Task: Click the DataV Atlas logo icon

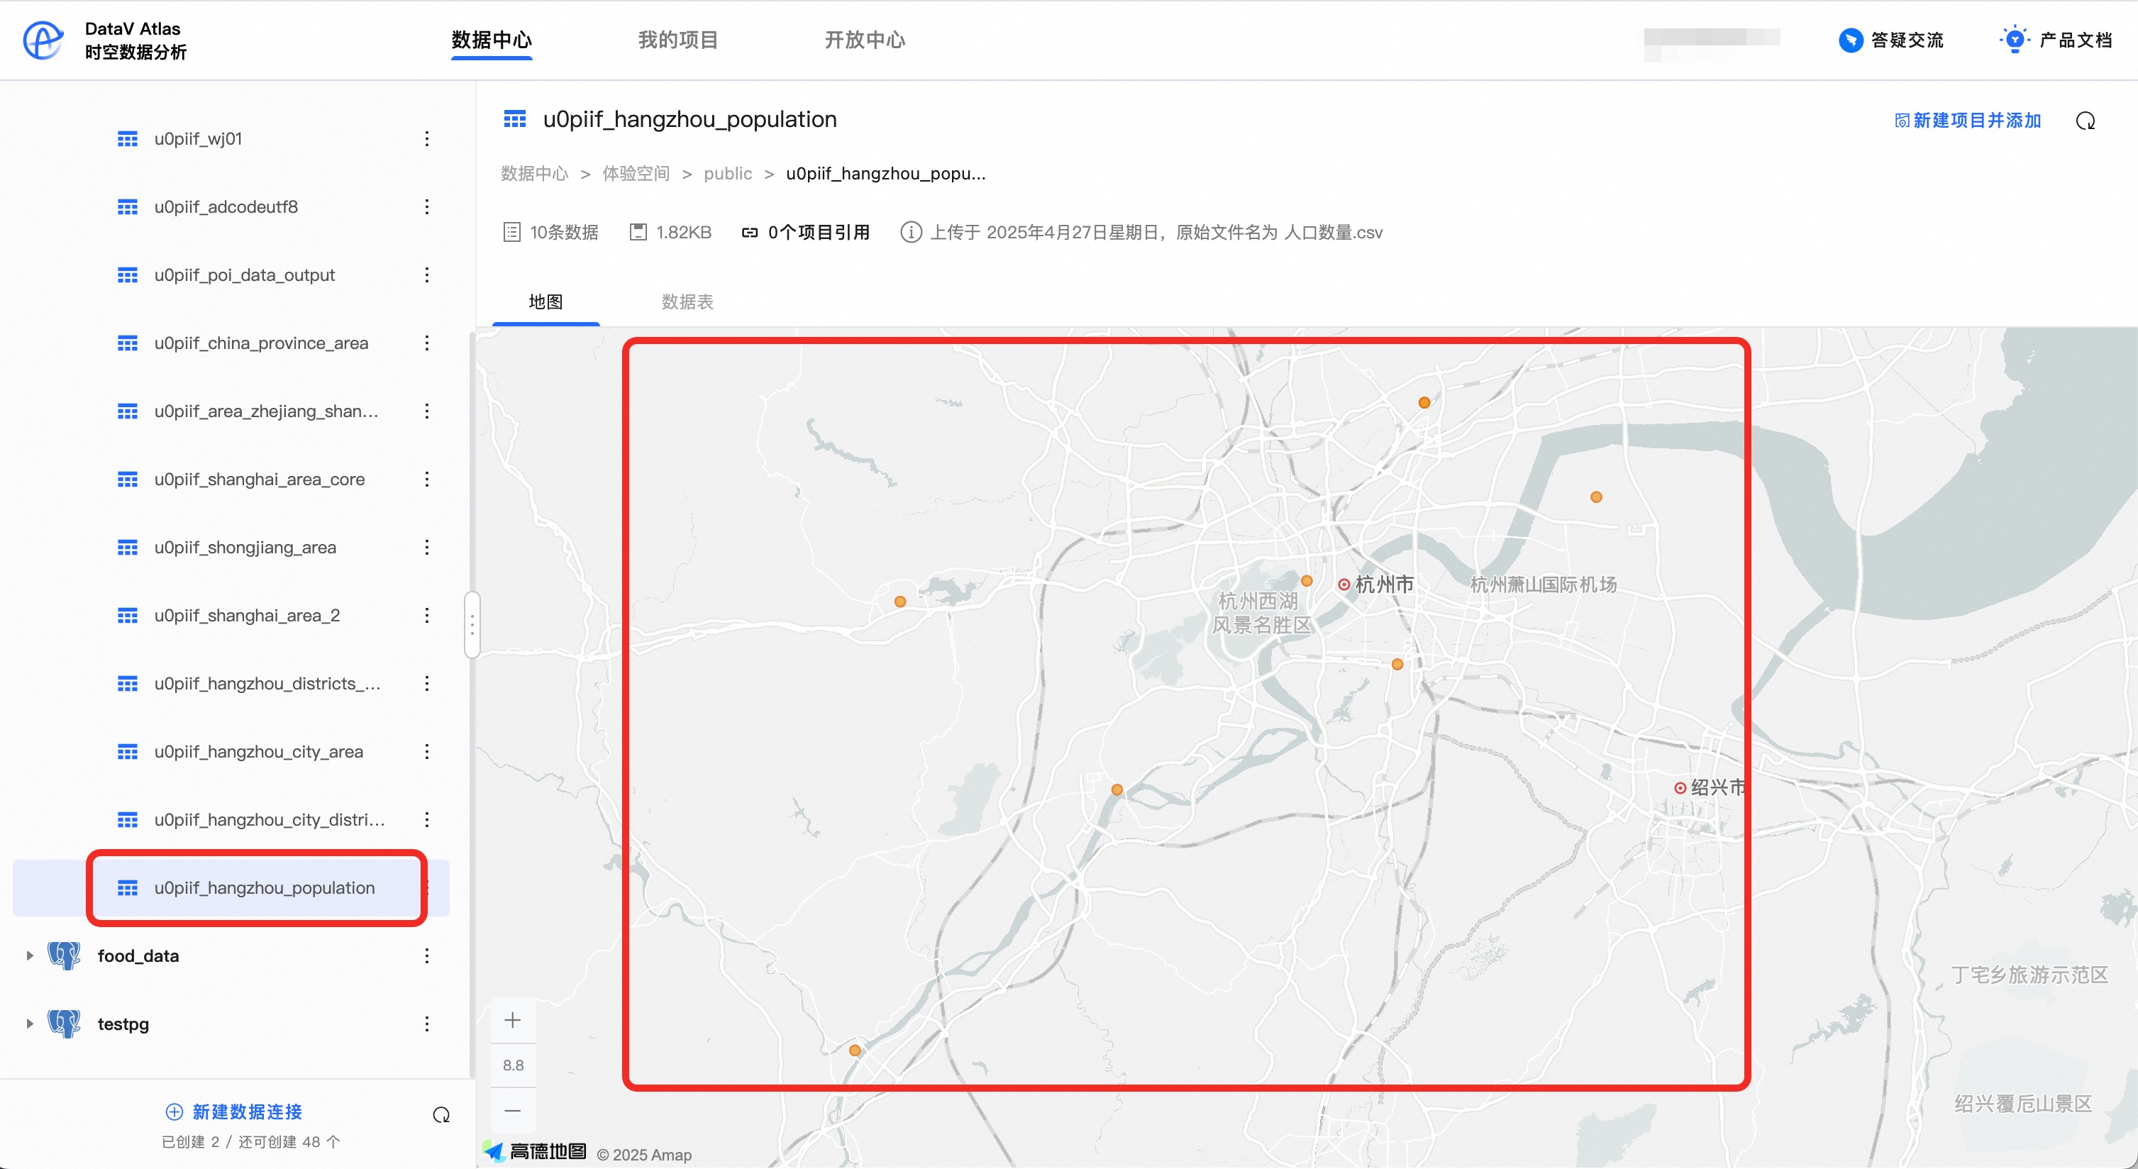Action: pos(43,40)
